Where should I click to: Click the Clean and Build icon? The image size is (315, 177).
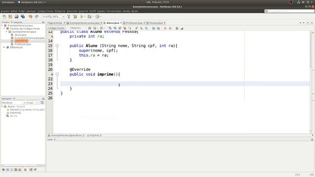pyautogui.click(x=75, y=17)
